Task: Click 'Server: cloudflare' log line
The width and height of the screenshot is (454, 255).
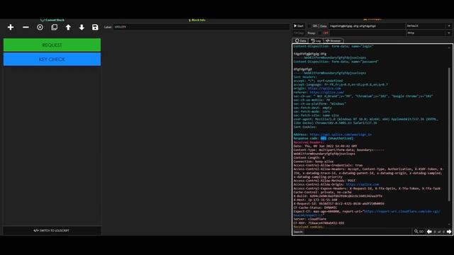Action: (310, 219)
